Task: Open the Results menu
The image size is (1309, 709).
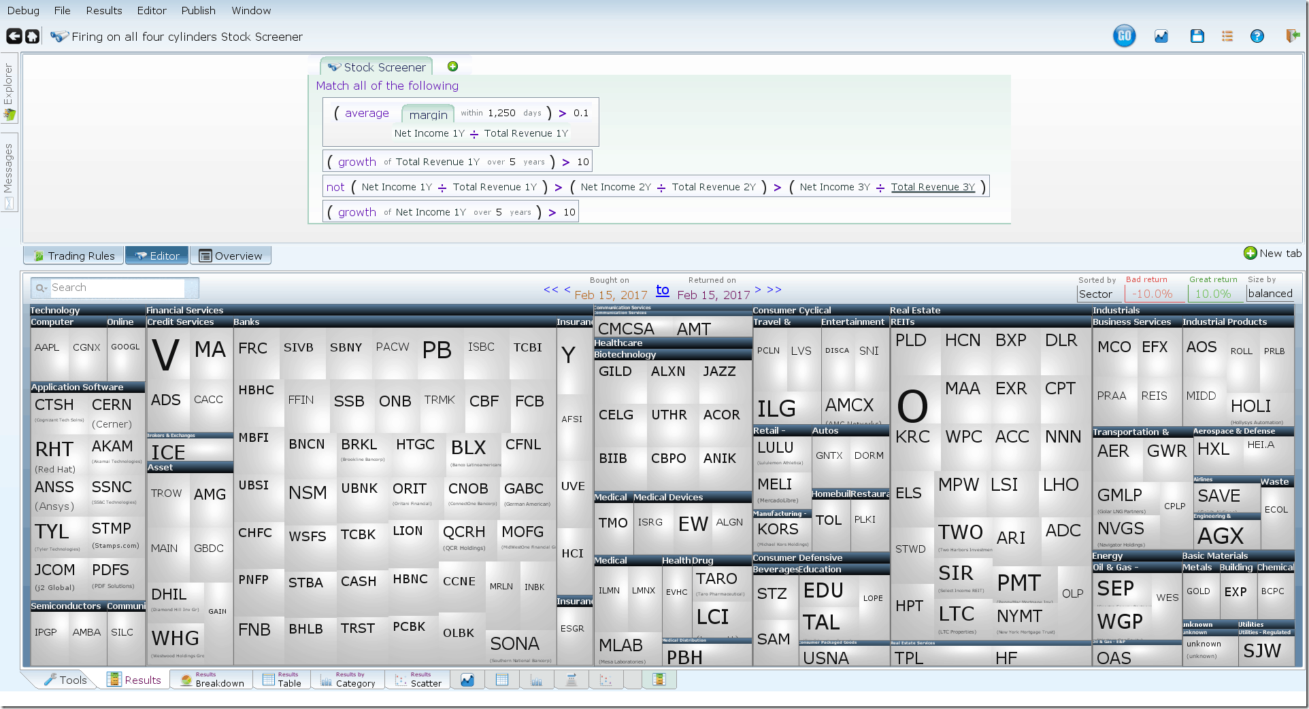Action: click(x=104, y=10)
